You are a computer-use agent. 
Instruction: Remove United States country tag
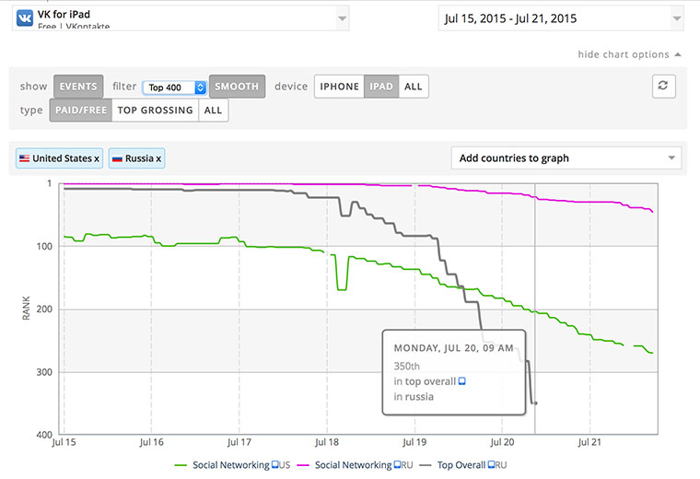click(97, 158)
